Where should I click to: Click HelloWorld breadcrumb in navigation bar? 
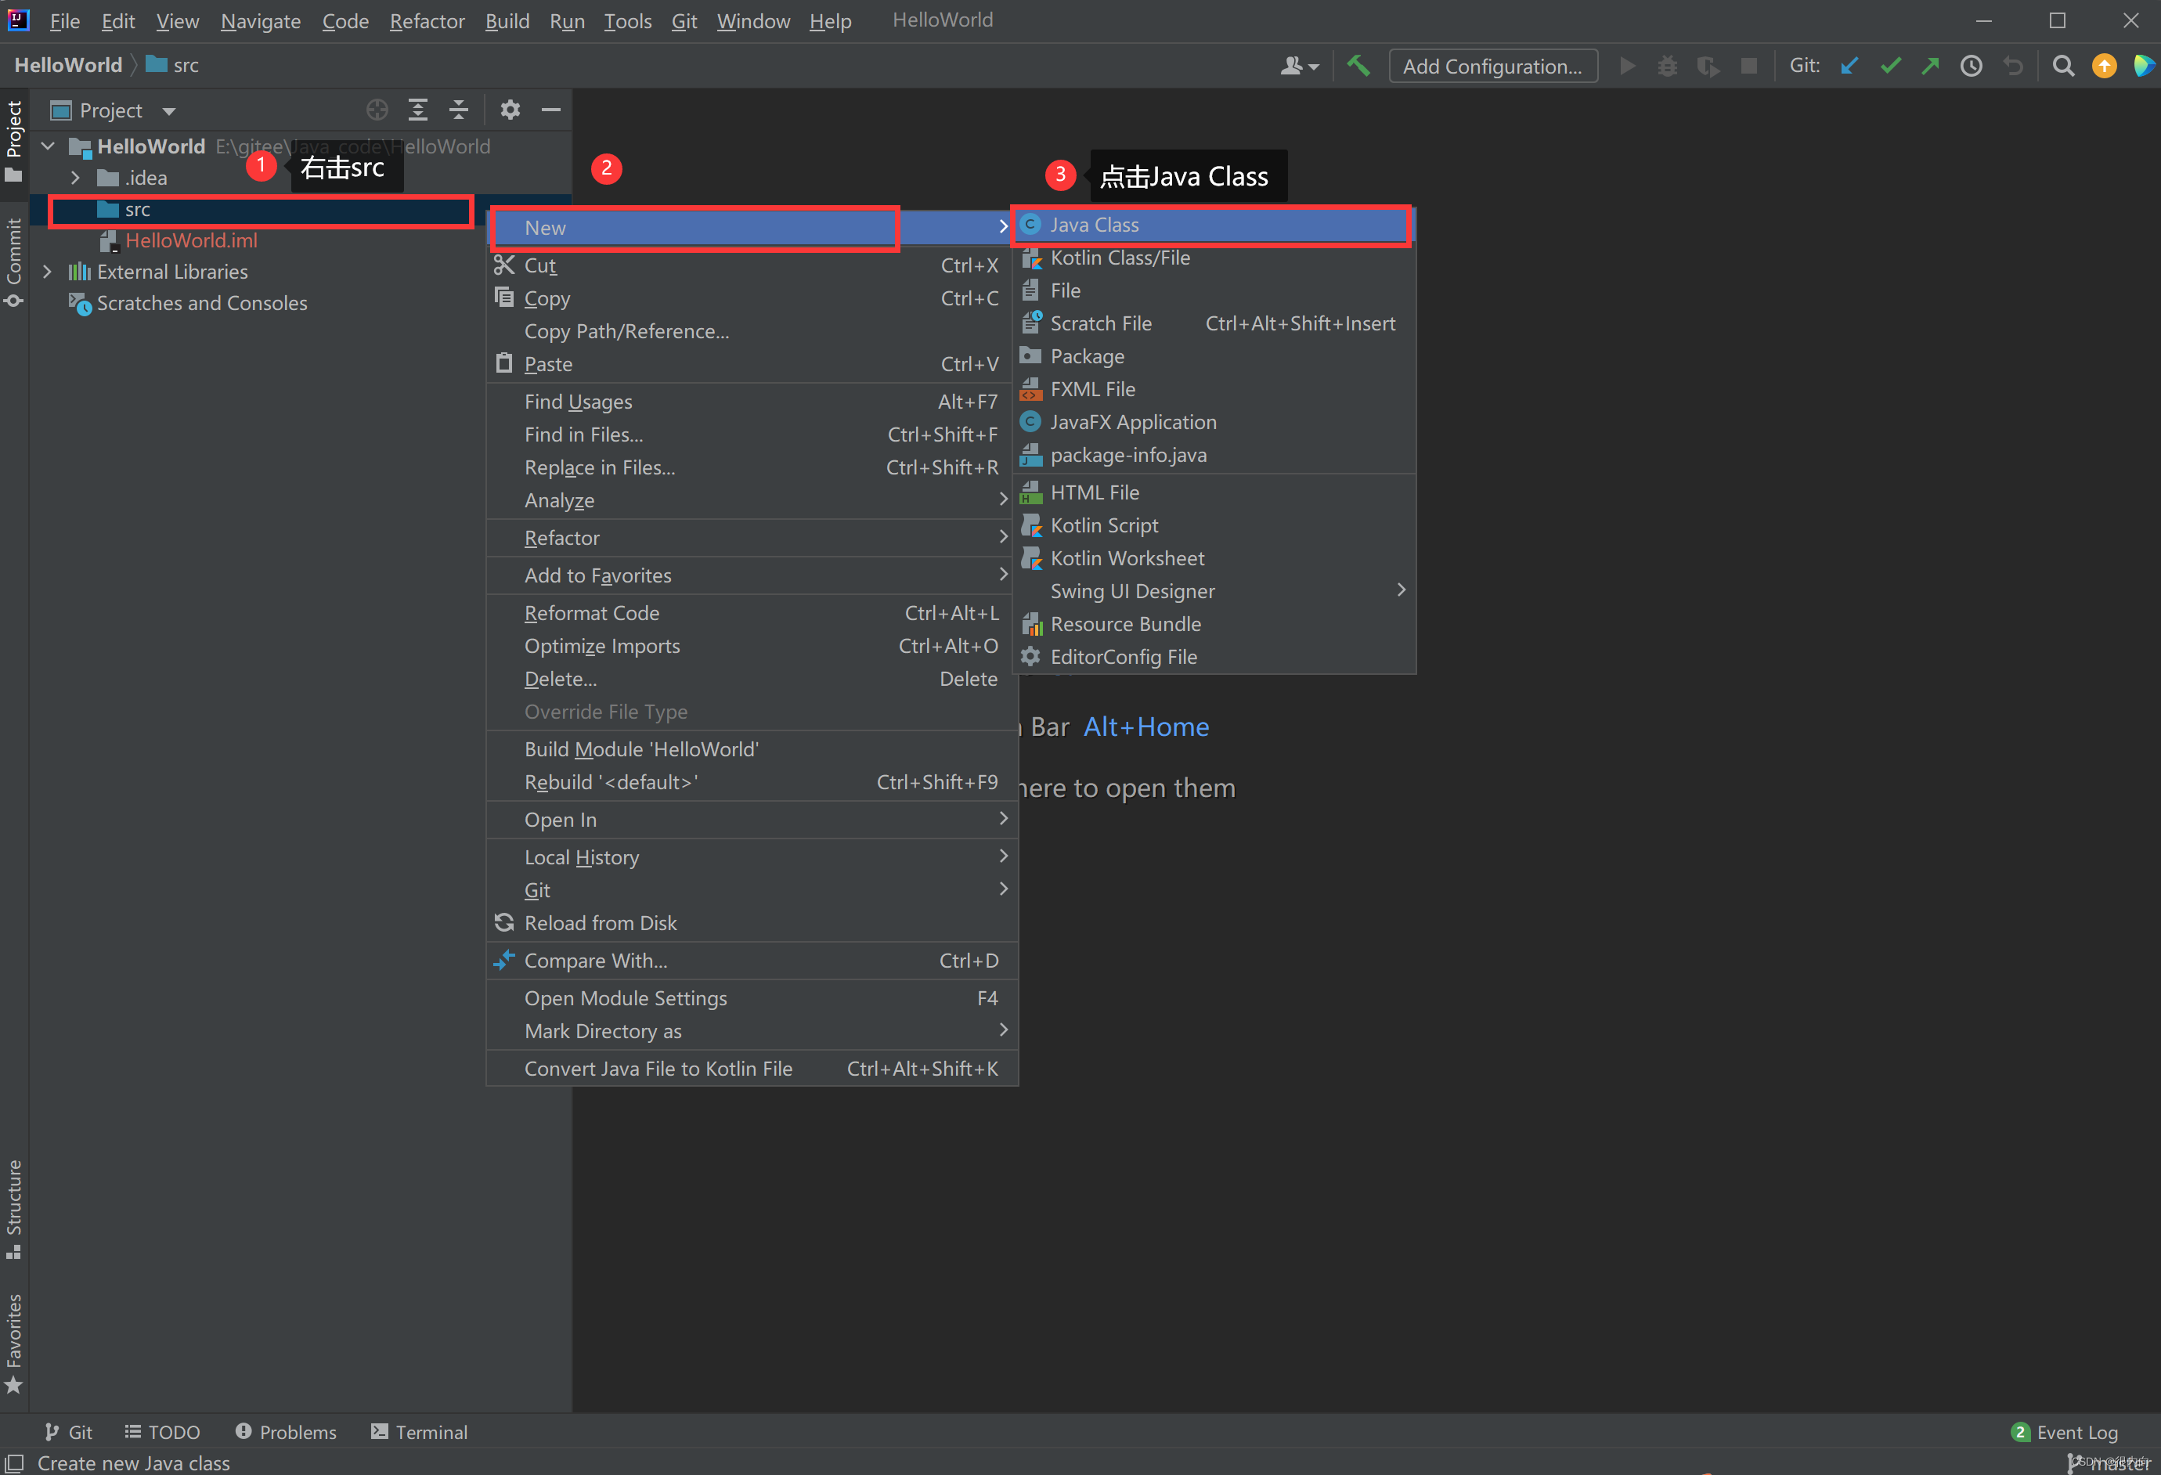(x=68, y=65)
